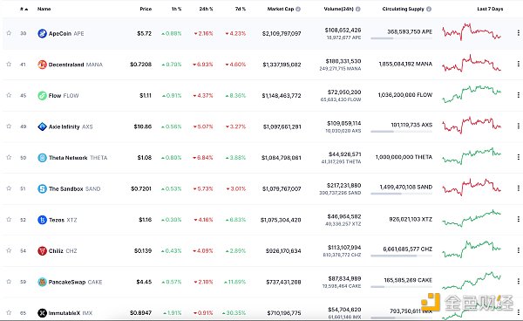The image size is (523, 321).
Task: Click the PancakeSwap bunny logo icon
Action: pyautogui.click(x=42, y=282)
